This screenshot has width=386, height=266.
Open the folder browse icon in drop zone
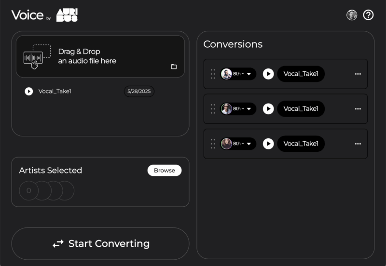[174, 66]
